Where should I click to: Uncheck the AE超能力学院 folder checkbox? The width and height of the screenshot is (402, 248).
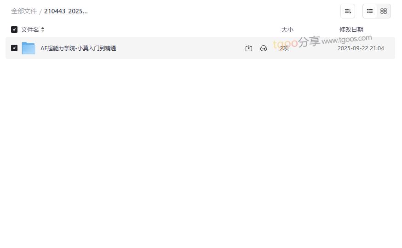point(14,48)
